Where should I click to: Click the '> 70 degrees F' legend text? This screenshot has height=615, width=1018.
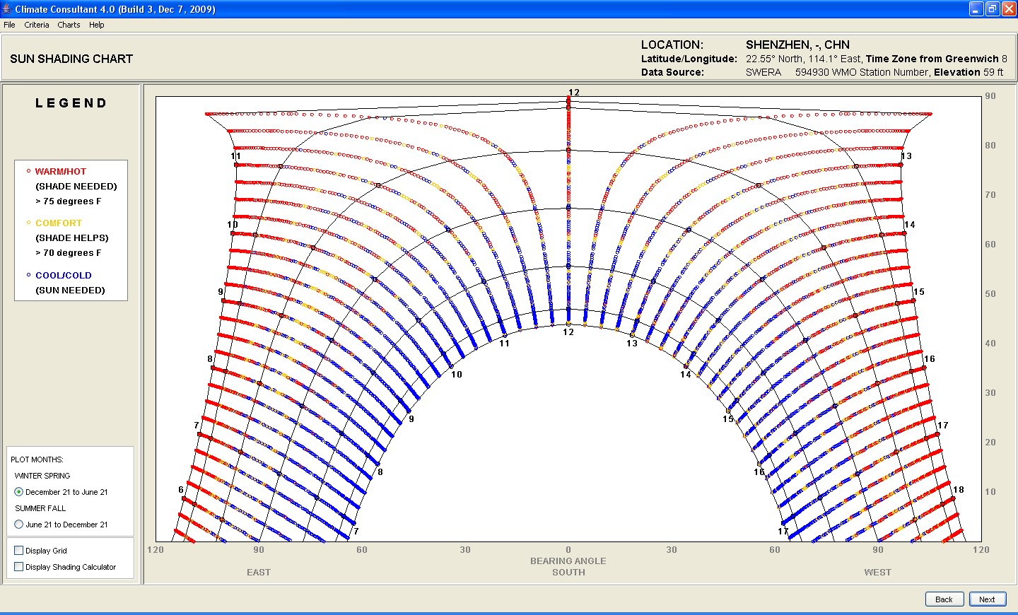click(69, 253)
